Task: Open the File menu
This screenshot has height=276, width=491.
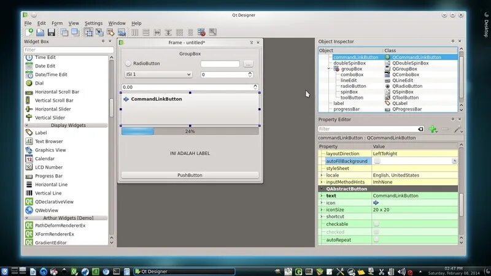Action: point(28,23)
